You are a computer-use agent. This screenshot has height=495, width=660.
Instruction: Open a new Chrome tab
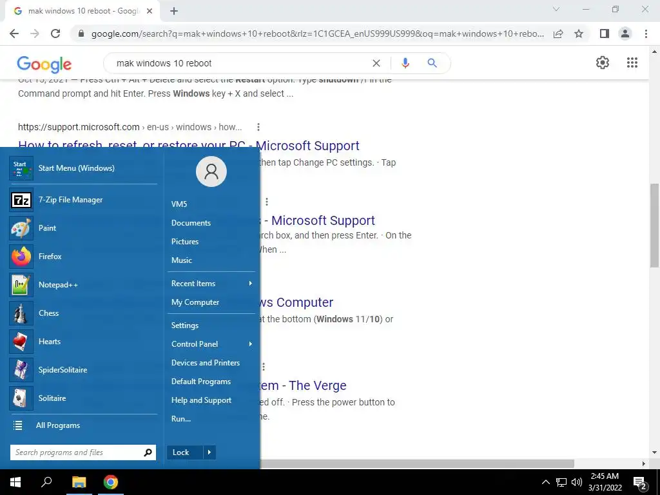[x=174, y=12]
